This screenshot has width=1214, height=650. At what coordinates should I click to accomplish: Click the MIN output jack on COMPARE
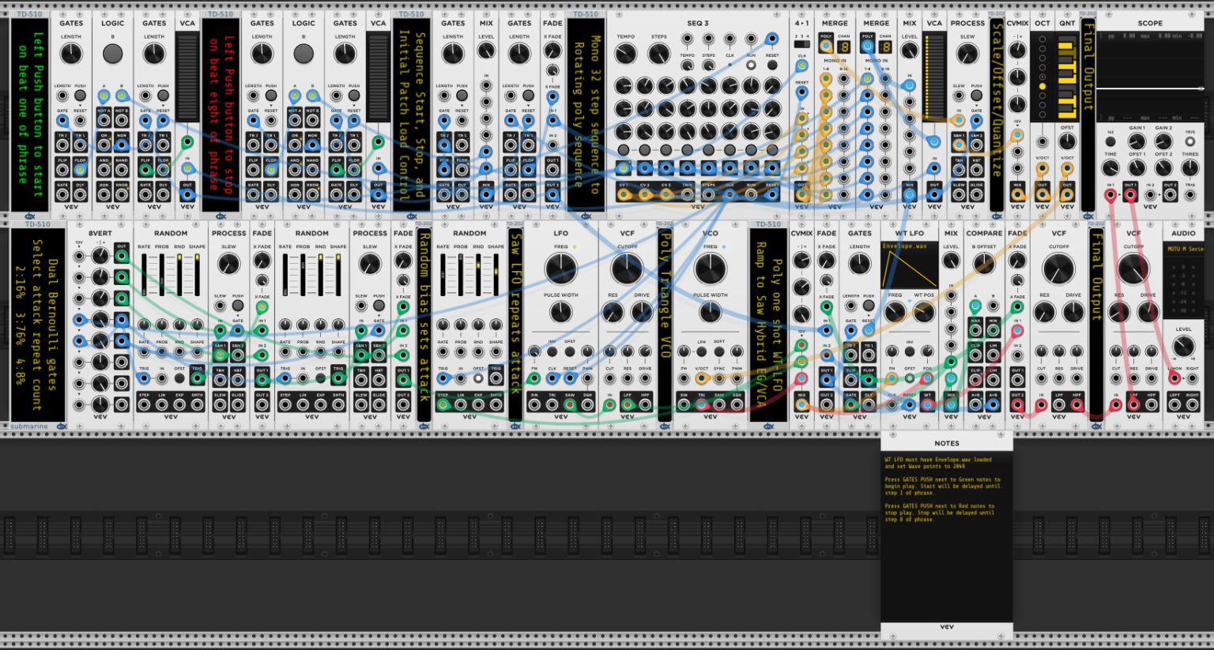(x=993, y=330)
